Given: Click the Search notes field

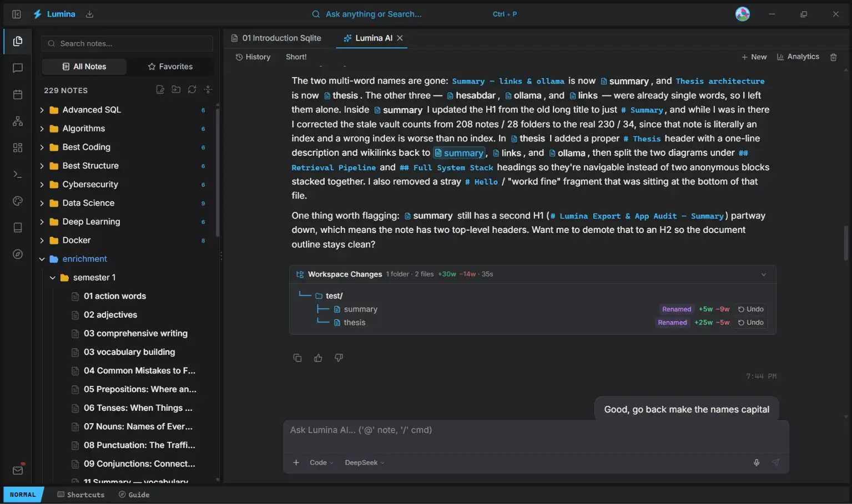Looking at the screenshot, I should 127,44.
